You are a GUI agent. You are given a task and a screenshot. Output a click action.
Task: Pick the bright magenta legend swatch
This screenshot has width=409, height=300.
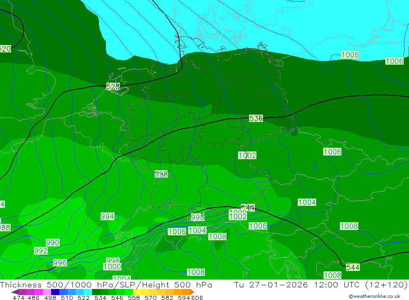click(38, 292)
